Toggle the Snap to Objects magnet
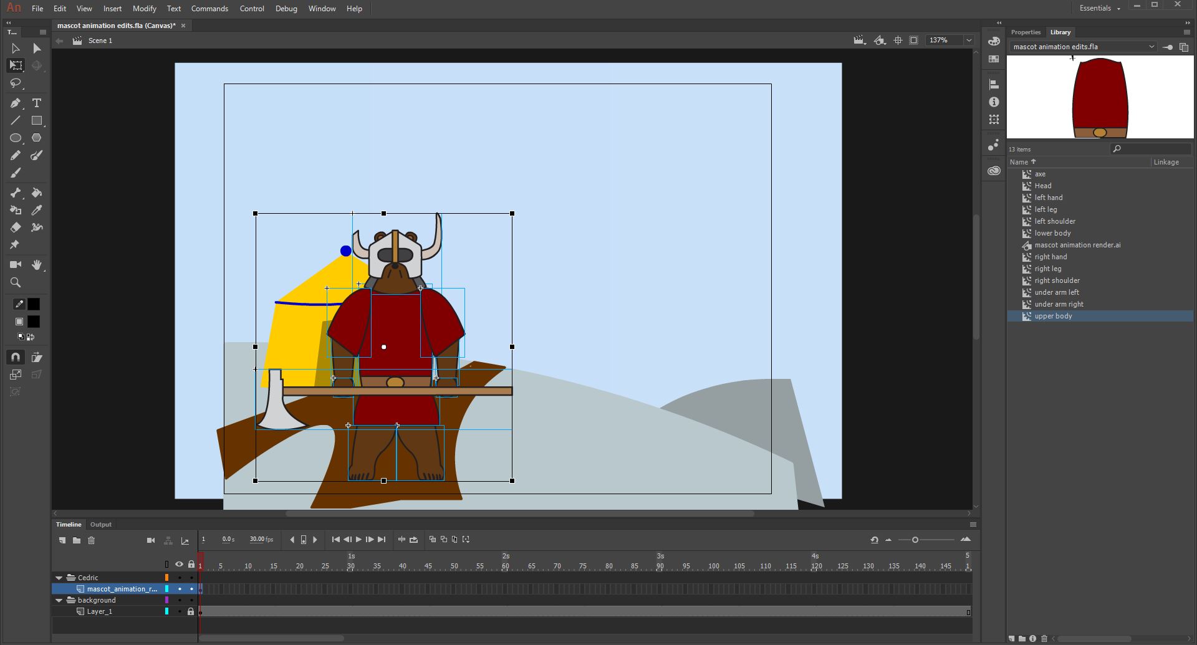Image resolution: width=1197 pixels, height=645 pixels. (14, 356)
